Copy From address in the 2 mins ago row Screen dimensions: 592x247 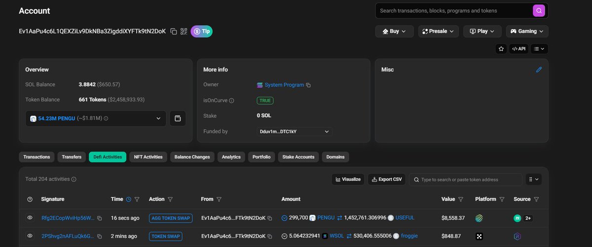(269, 236)
